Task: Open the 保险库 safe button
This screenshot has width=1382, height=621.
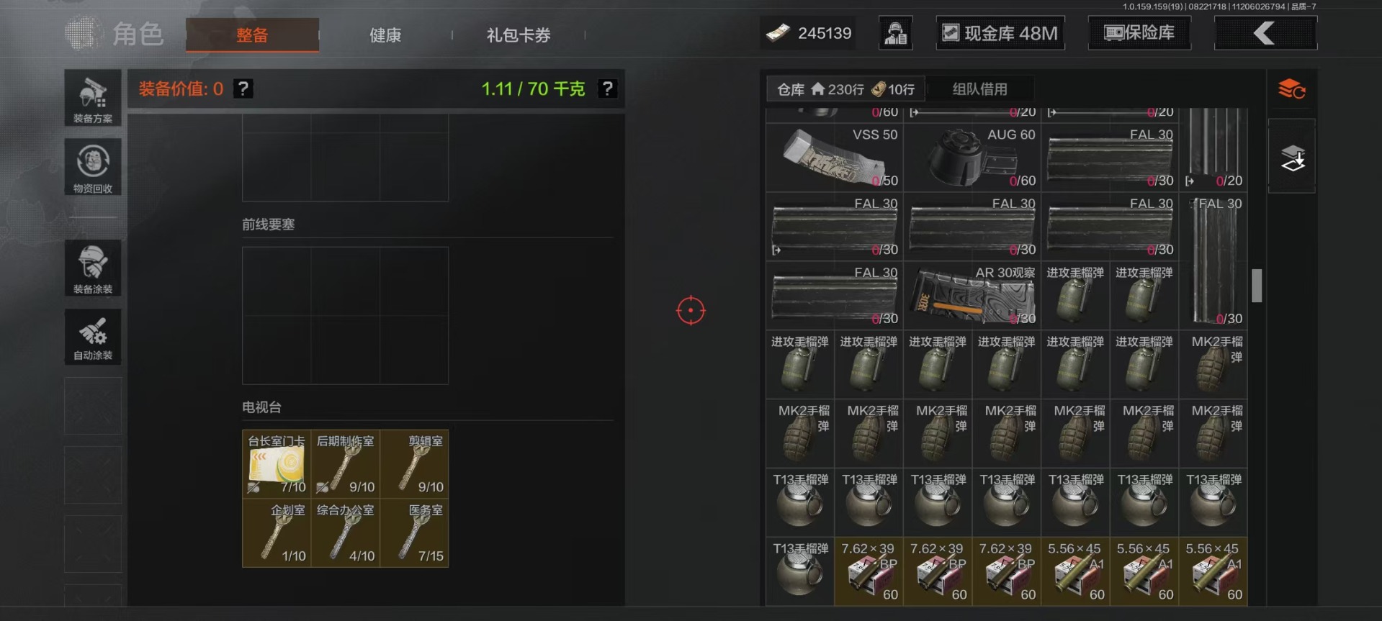Action: point(1139,33)
